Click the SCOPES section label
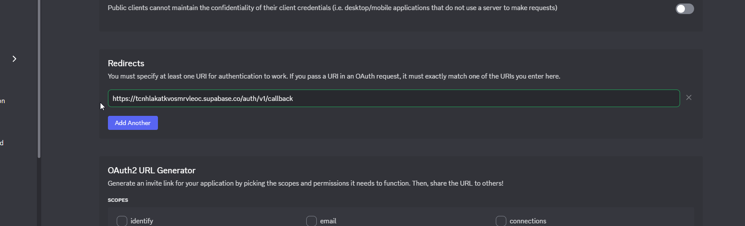Image resolution: width=745 pixels, height=226 pixels. (118, 200)
